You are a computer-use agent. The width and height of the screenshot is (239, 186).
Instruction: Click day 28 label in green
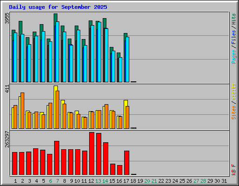[x=203, y=181]
